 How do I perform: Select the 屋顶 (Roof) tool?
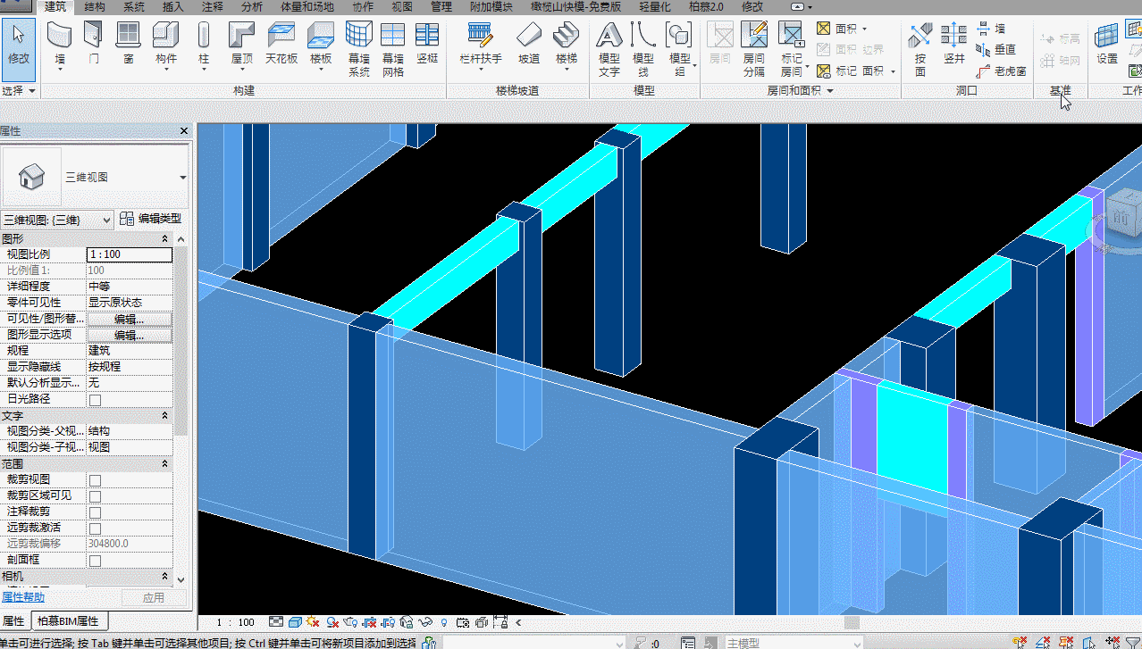pos(241,45)
